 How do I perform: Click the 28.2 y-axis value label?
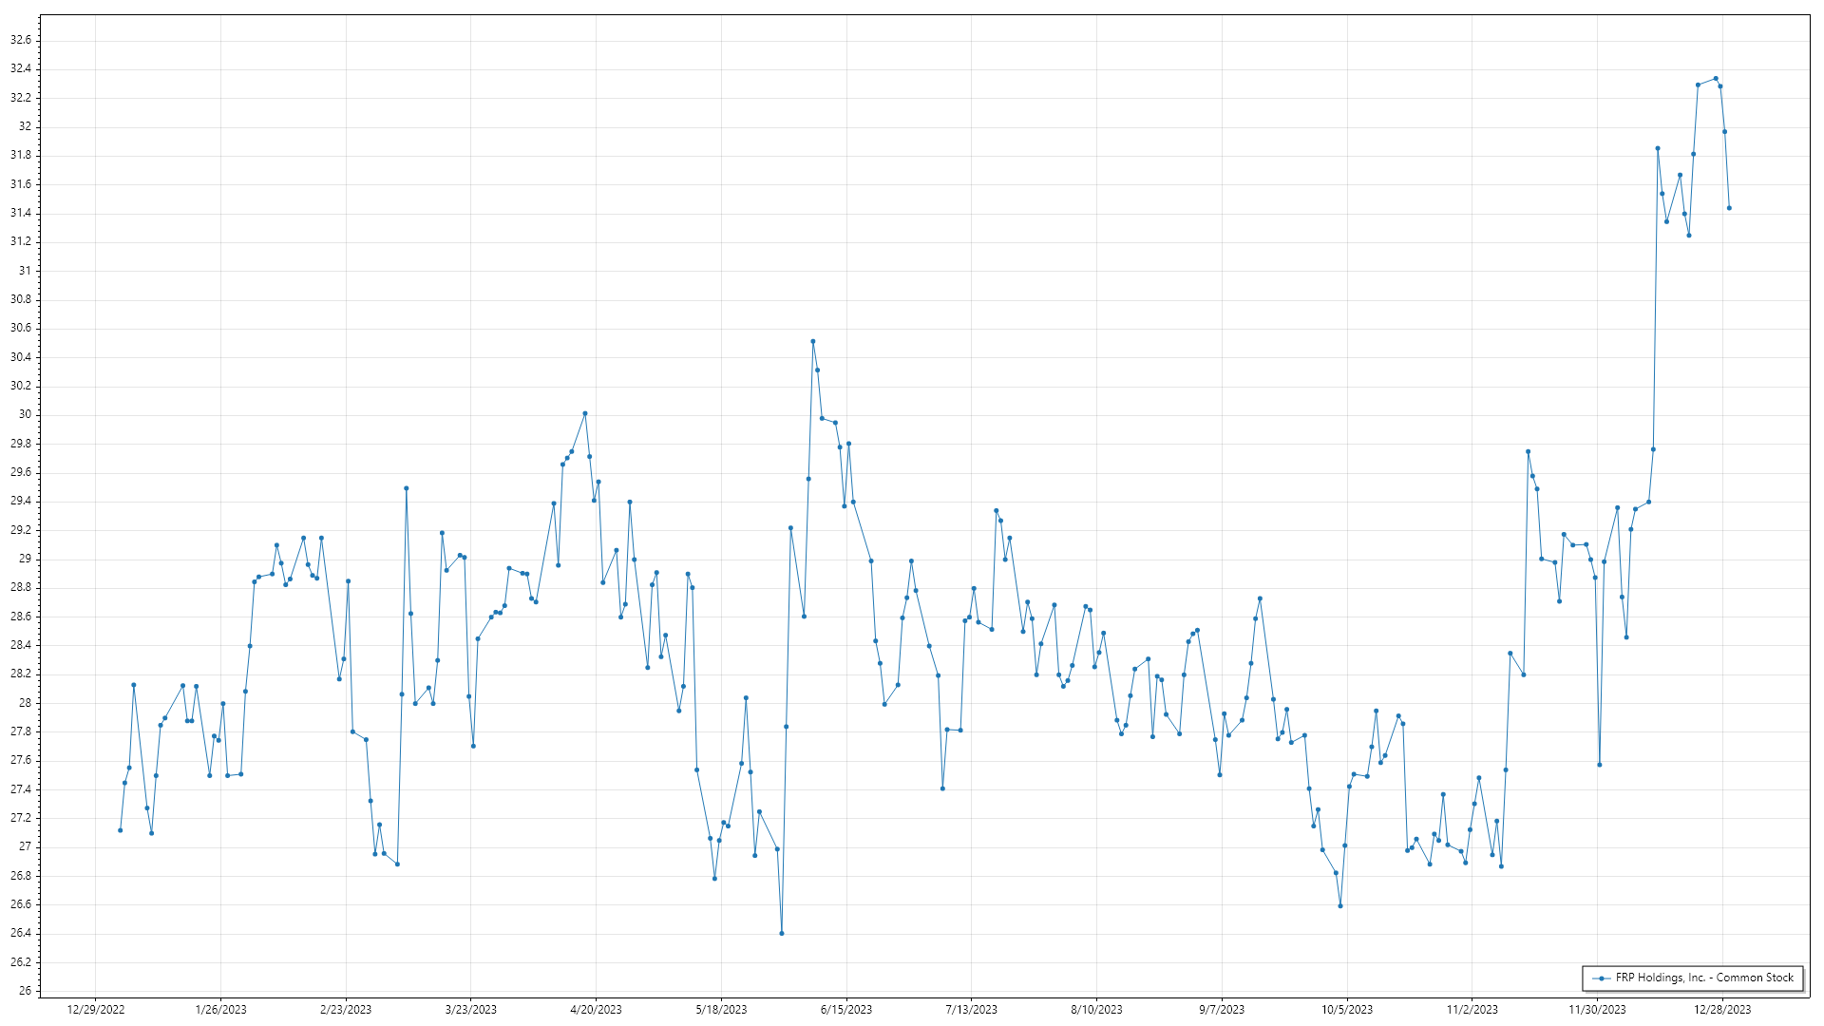21,674
